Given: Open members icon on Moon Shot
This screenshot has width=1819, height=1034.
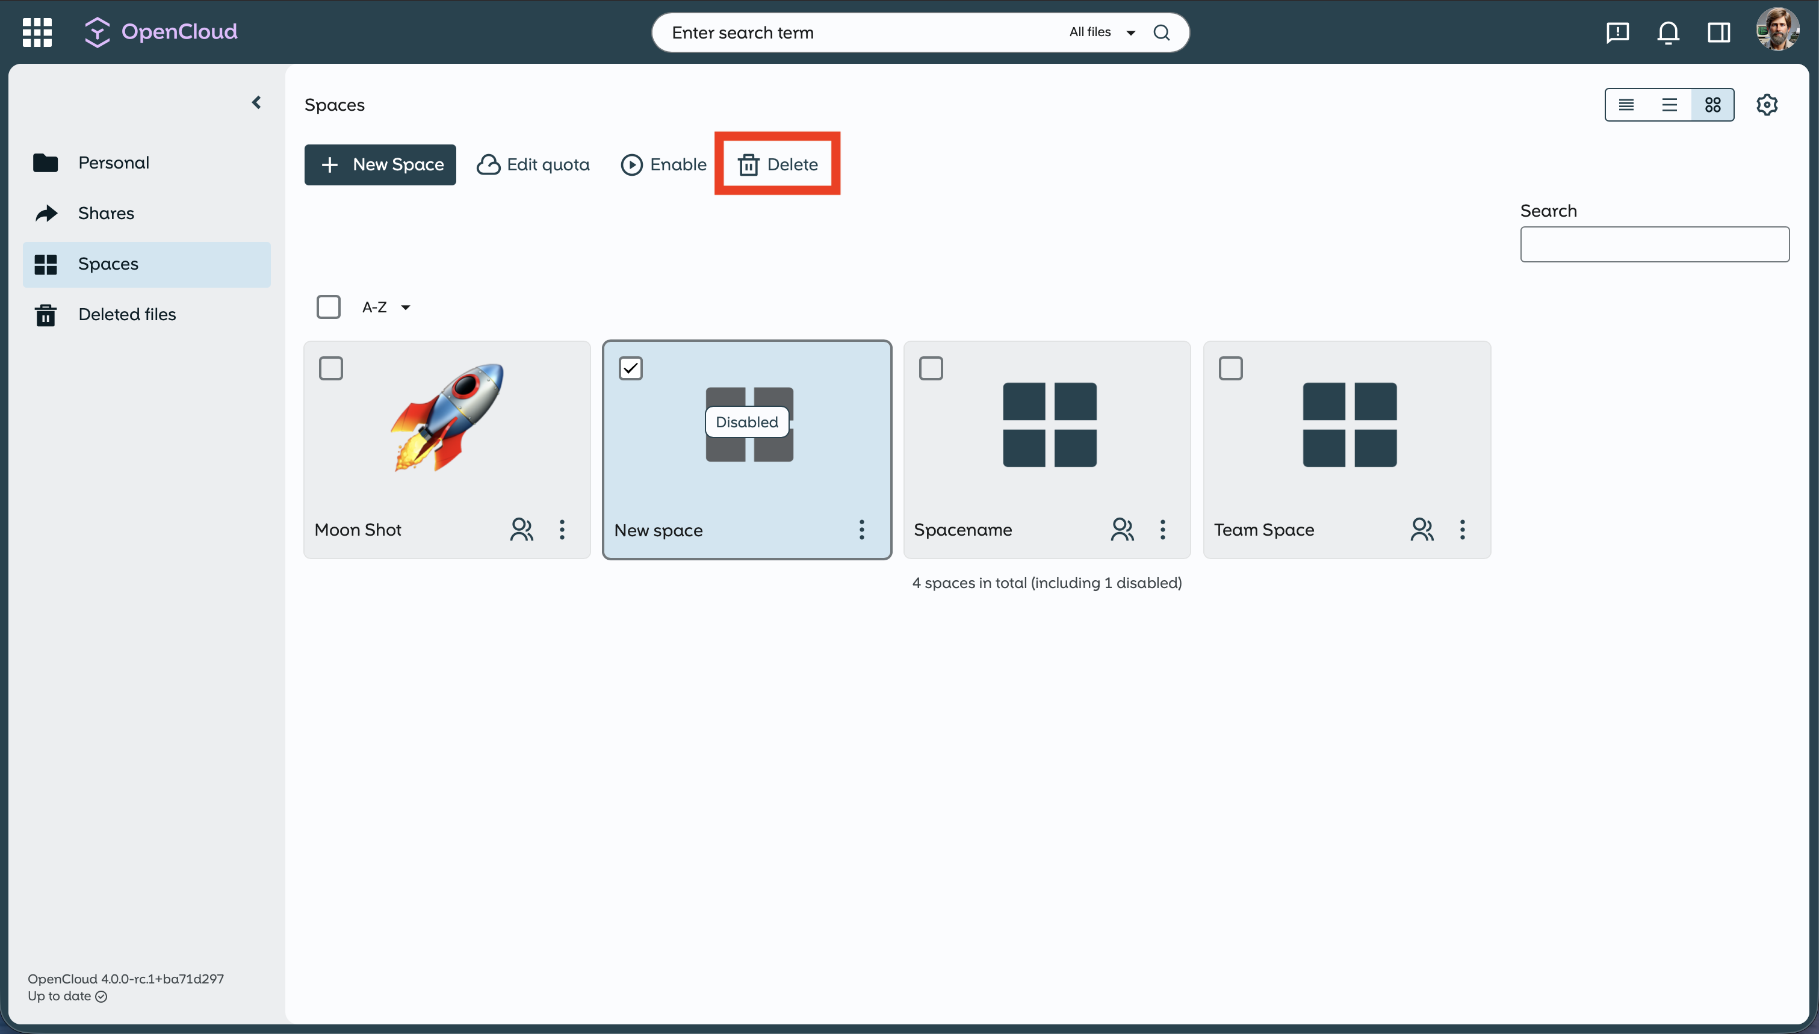Looking at the screenshot, I should tap(521, 529).
